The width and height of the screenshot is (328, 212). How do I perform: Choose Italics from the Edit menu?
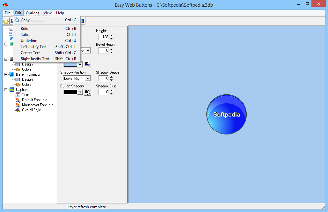[47, 35]
